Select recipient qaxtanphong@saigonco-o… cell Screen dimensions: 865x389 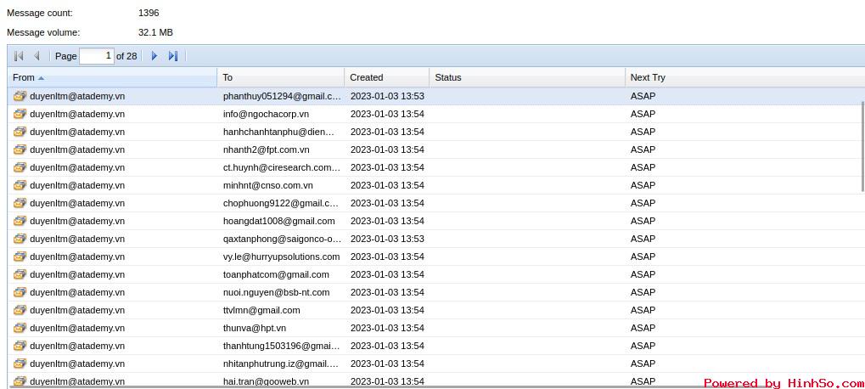281,239
